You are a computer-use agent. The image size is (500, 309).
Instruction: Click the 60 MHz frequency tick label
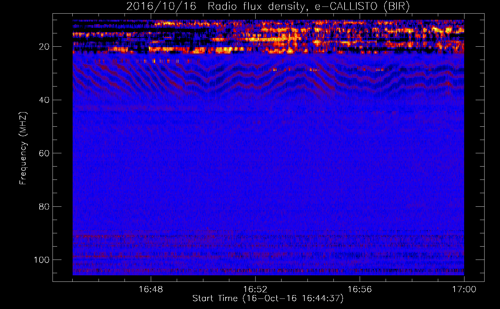pos(44,153)
